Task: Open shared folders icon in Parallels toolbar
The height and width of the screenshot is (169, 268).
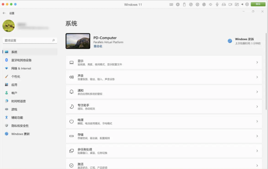Action: click(x=237, y=5)
